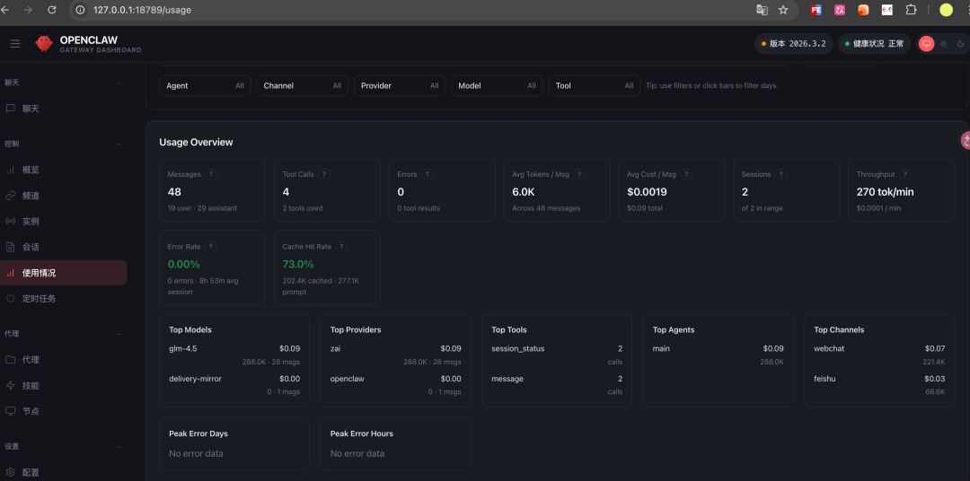Switch to light theme sun icon
970x481 pixels.
click(x=943, y=44)
